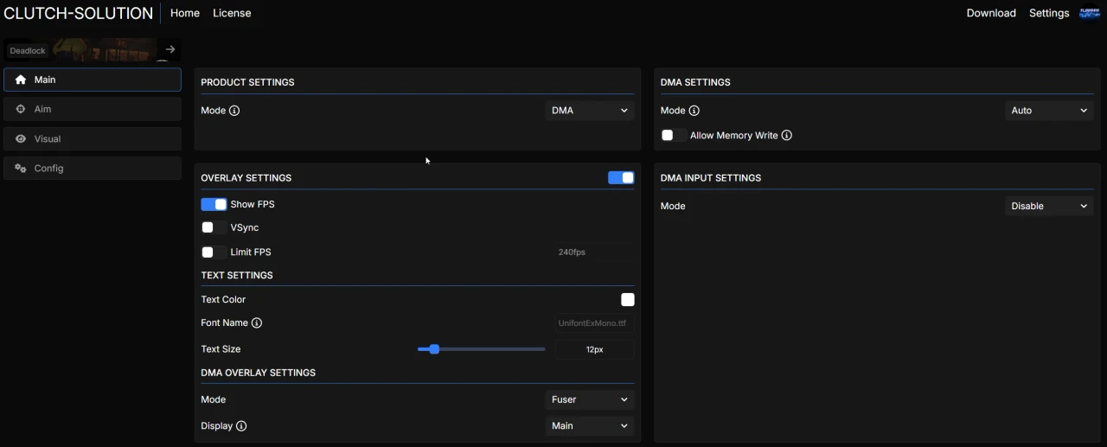The image size is (1107, 447).
Task: Click the info icon next to Font Name
Action: (x=257, y=322)
